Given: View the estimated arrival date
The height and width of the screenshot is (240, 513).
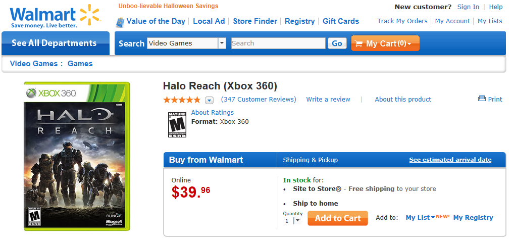Looking at the screenshot, I should [450, 160].
